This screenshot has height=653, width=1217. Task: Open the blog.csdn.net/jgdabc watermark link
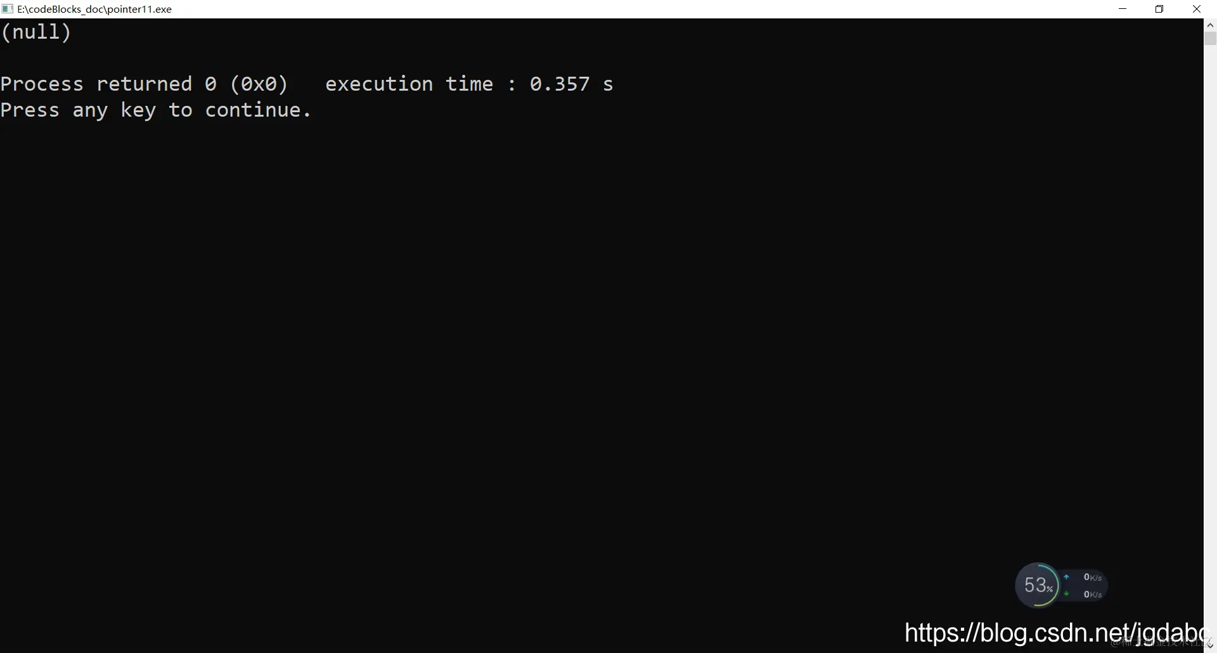tap(1053, 632)
